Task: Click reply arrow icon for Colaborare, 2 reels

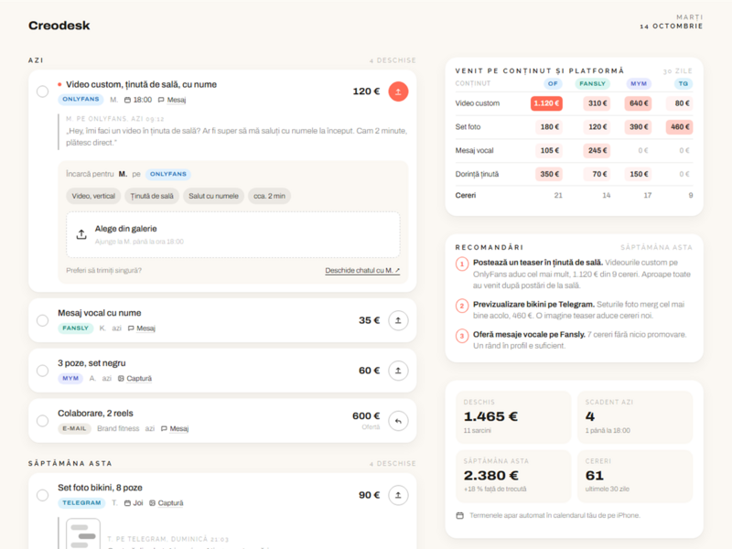Action: coord(398,421)
